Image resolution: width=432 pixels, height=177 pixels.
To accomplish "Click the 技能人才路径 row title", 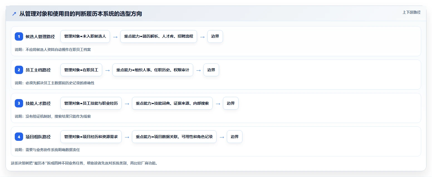I will pos(38,103).
